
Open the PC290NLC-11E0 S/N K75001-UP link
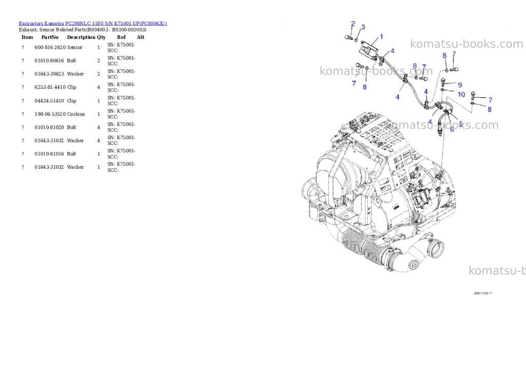pos(116,24)
